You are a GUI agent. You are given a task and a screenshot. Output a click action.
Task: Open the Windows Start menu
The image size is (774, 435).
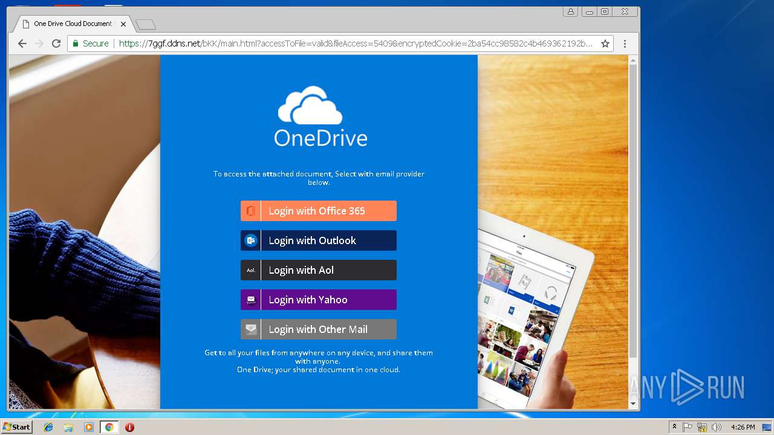tap(17, 427)
